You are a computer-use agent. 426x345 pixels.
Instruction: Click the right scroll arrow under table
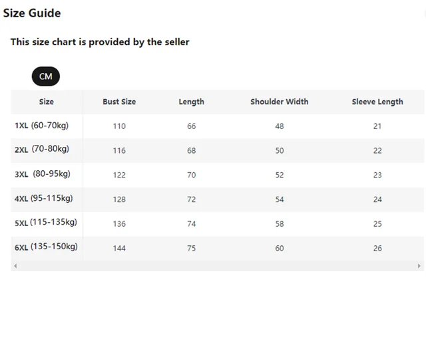pos(419,266)
